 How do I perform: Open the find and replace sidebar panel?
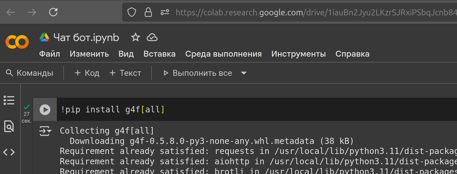pyautogui.click(x=9, y=126)
